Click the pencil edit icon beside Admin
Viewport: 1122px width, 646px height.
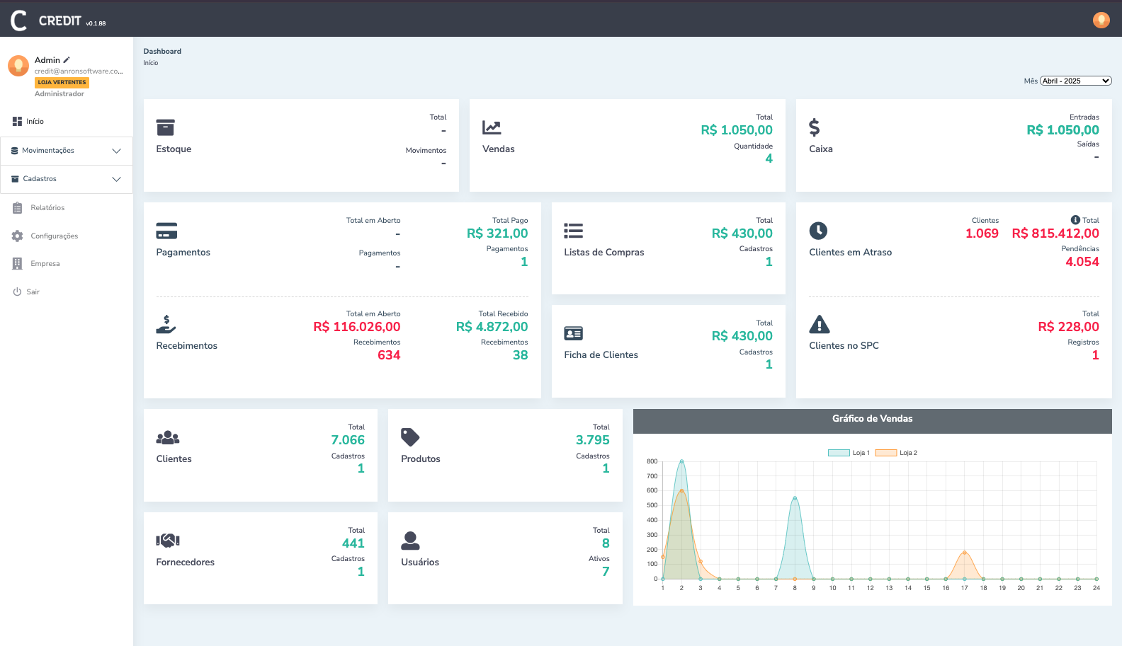point(67,60)
